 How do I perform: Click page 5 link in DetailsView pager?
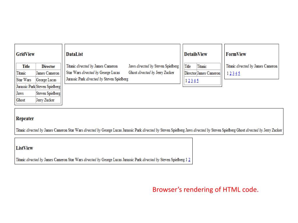coord(198,81)
